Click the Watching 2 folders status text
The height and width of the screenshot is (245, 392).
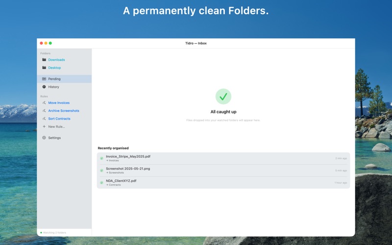pos(54,233)
